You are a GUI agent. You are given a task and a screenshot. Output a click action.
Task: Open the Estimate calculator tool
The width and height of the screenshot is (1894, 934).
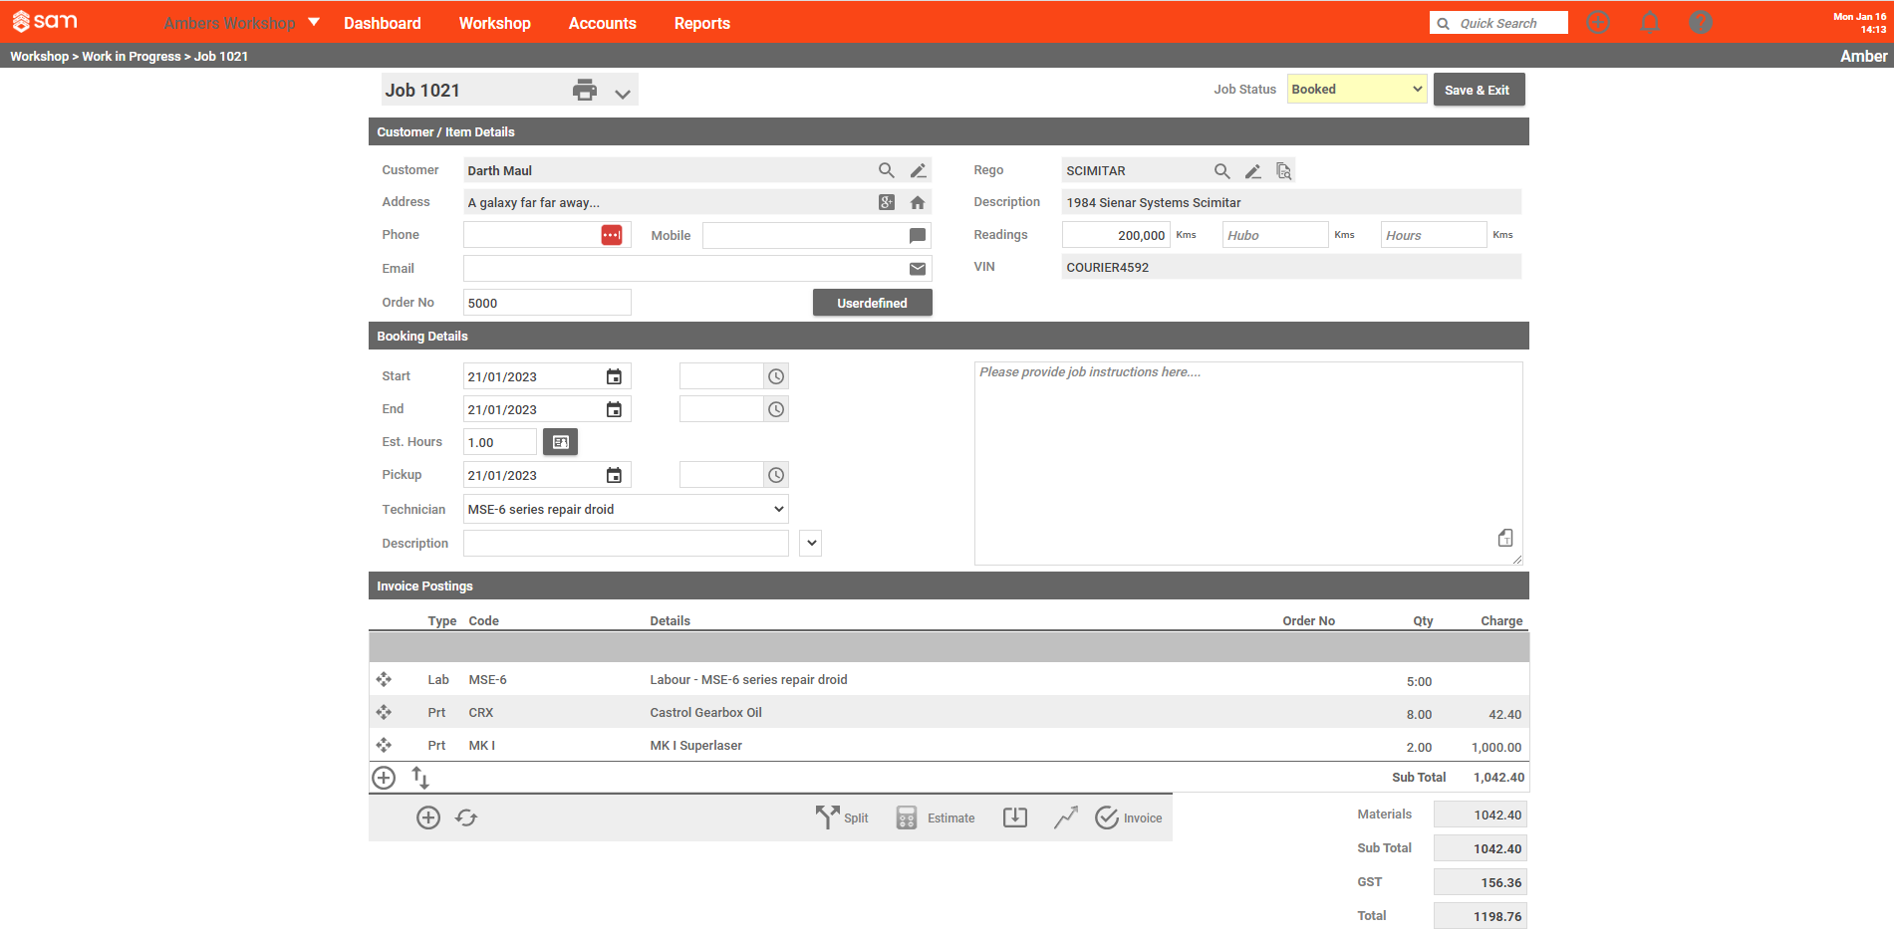[935, 817]
